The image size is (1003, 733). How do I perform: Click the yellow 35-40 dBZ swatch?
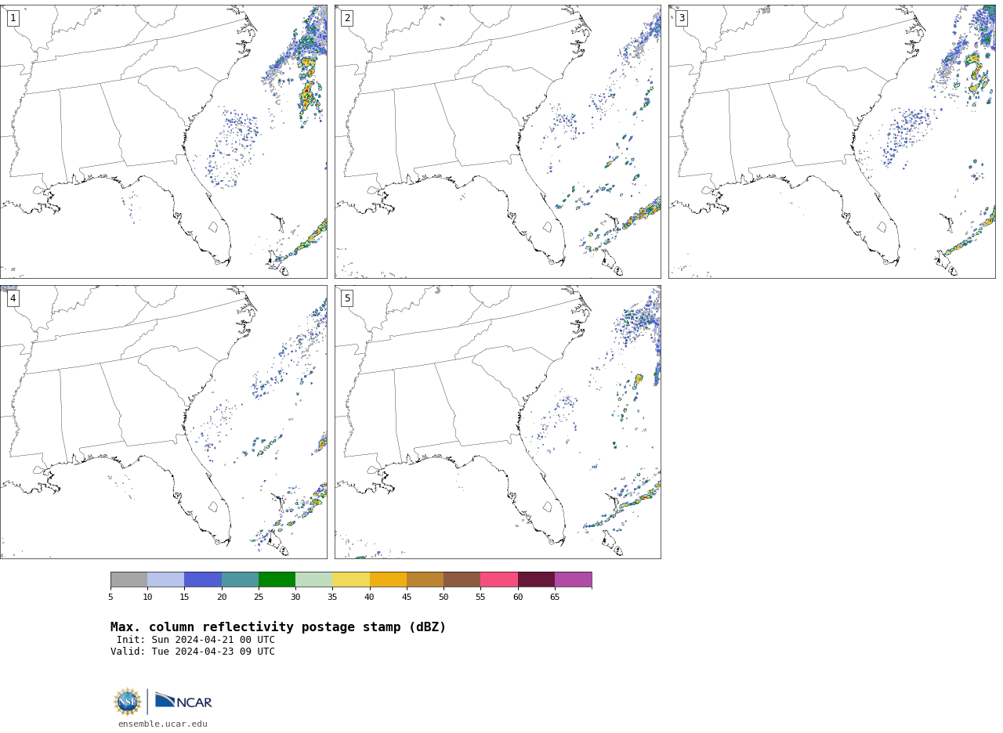click(351, 580)
